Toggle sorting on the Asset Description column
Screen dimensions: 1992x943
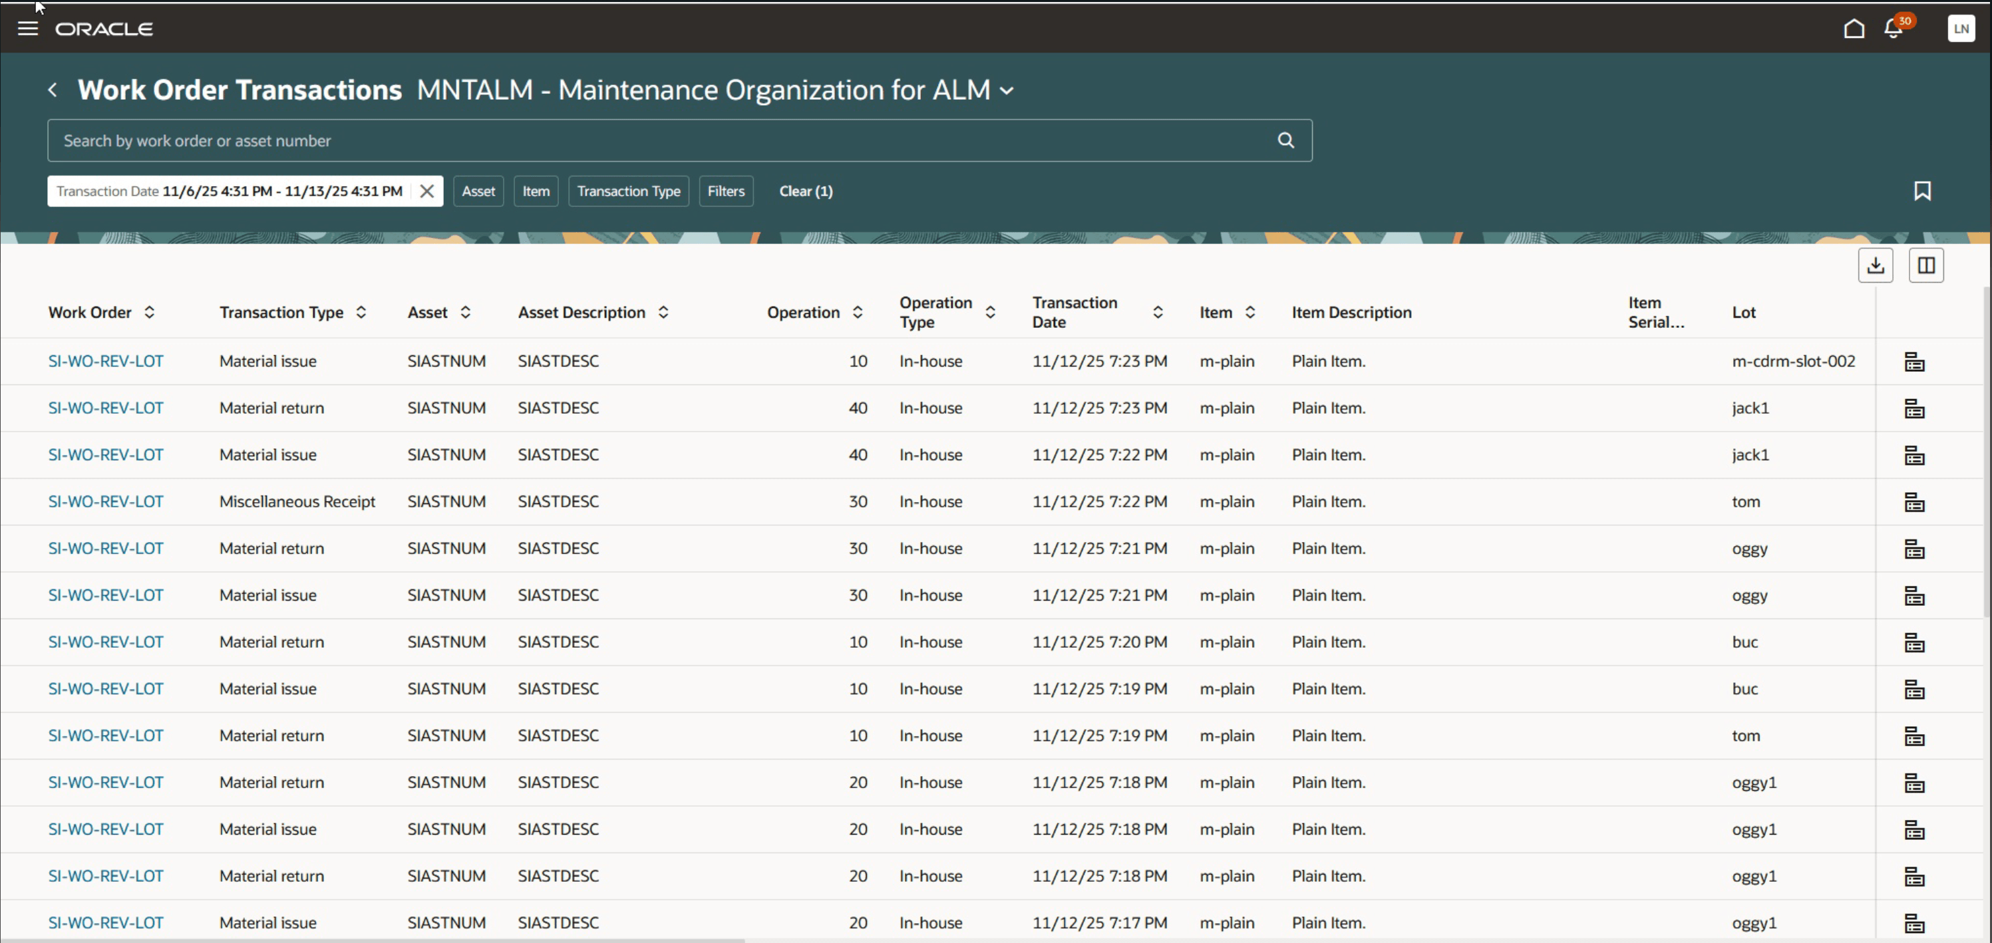point(662,311)
